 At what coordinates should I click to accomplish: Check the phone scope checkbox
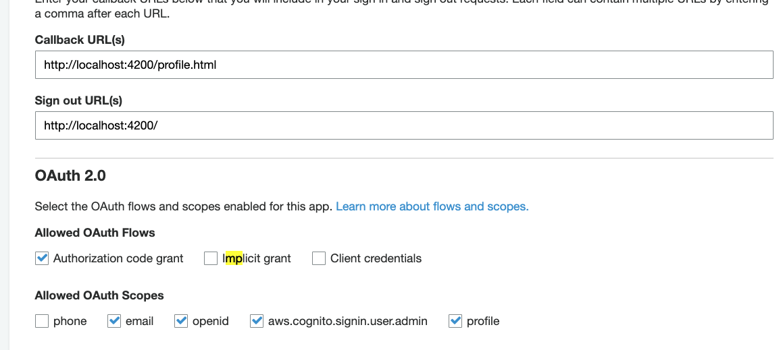tap(42, 321)
